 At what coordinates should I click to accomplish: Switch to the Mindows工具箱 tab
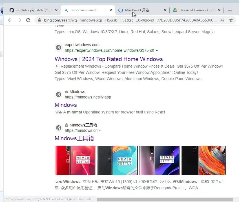point(142,10)
